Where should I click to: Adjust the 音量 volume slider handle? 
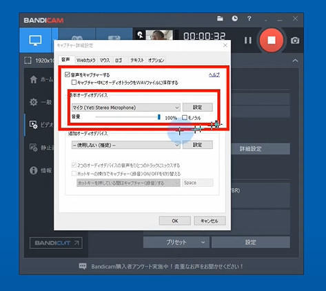[x=159, y=117]
